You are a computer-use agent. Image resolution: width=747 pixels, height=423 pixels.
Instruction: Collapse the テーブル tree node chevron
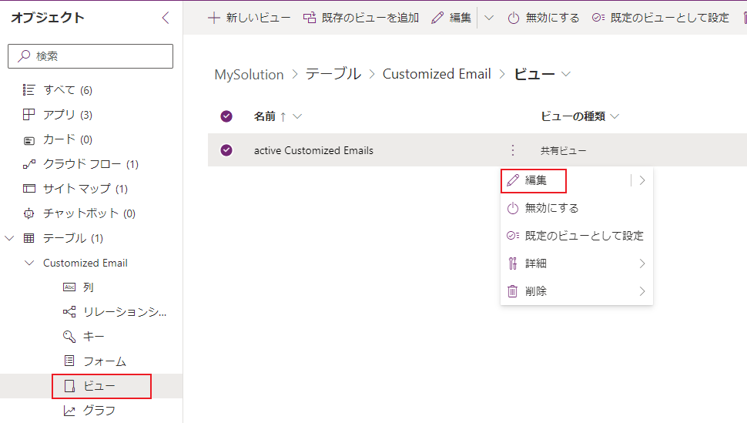[x=9, y=238]
